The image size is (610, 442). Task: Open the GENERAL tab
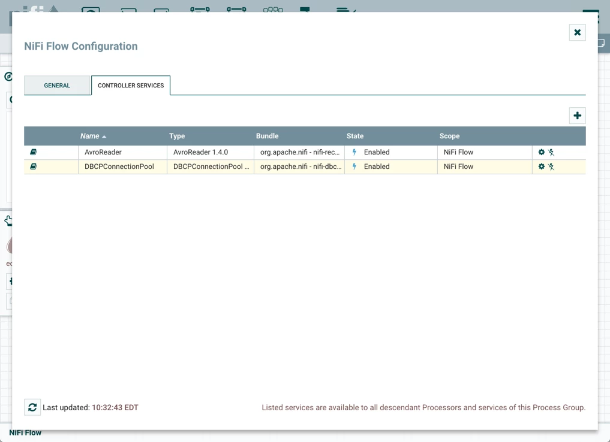tap(57, 86)
